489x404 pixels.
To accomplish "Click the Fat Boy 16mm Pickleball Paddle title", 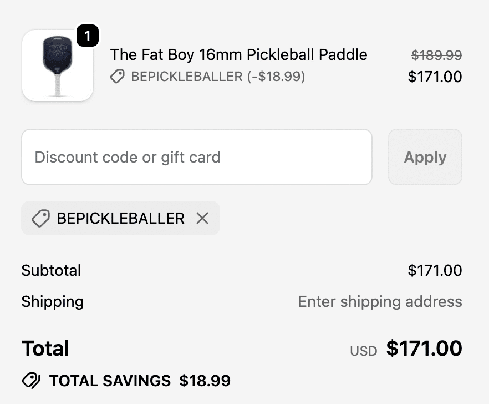I will (238, 54).
